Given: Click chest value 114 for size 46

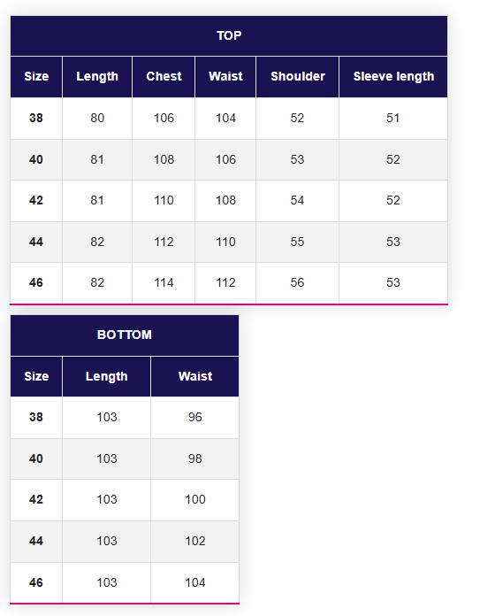Looking at the screenshot, I should (164, 283).
